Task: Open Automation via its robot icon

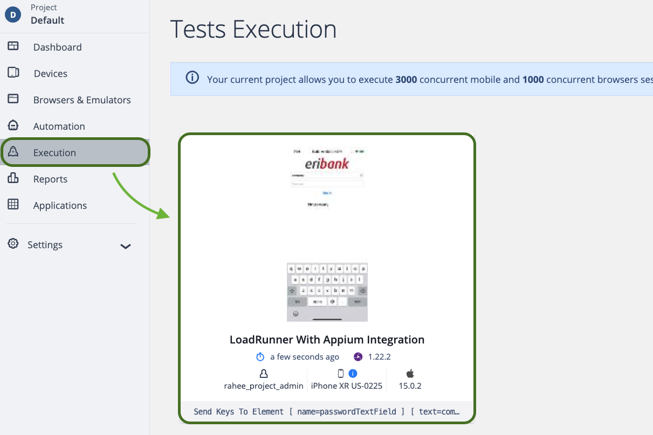Action: point(13,126)
